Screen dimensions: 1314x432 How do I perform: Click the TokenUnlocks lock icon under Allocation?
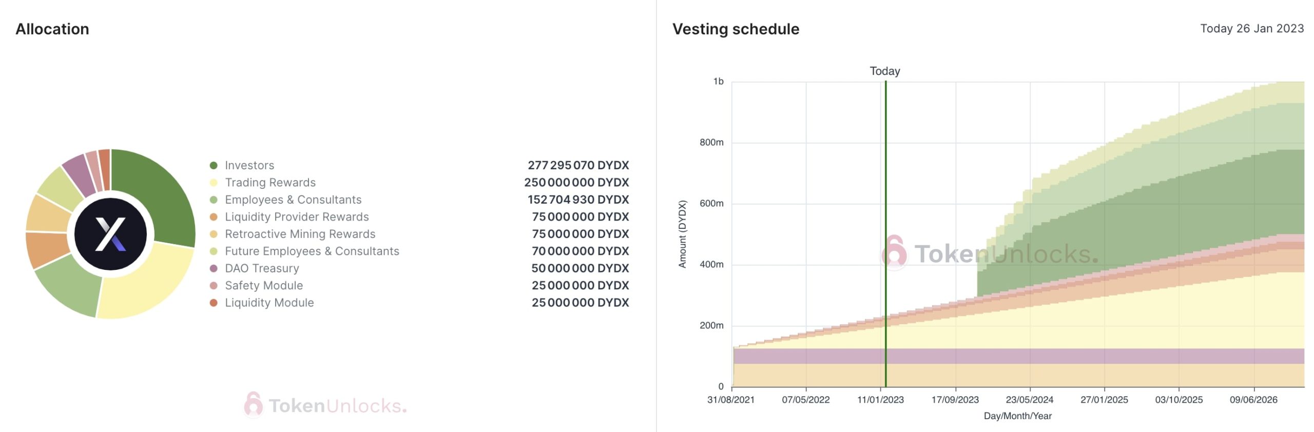coord(253,405)
